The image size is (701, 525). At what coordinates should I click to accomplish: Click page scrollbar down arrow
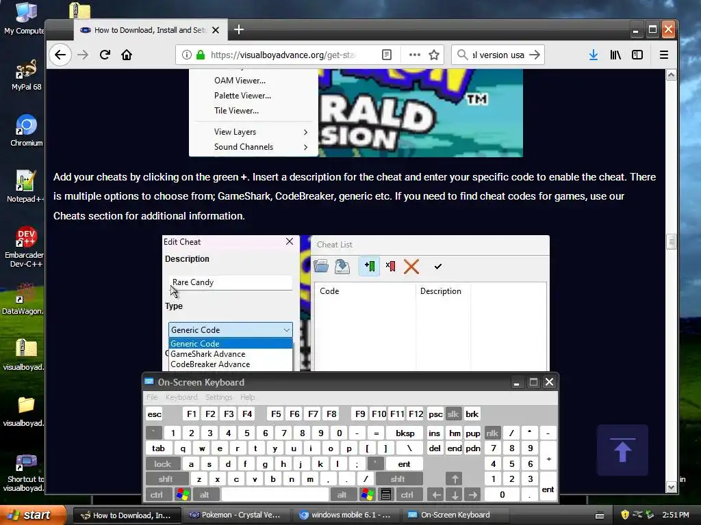[671, 487]
